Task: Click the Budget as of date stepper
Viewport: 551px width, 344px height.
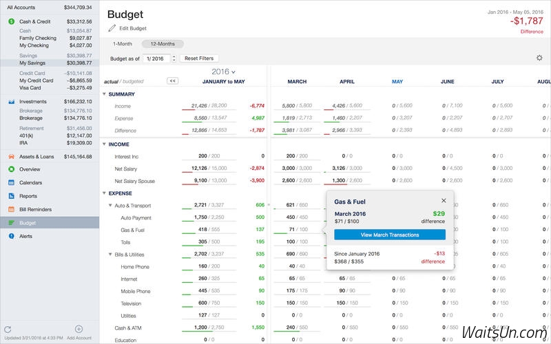Action: 174,58
